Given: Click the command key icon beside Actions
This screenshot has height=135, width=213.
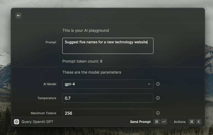Looking at the screenshot, I should pos(192,122).
